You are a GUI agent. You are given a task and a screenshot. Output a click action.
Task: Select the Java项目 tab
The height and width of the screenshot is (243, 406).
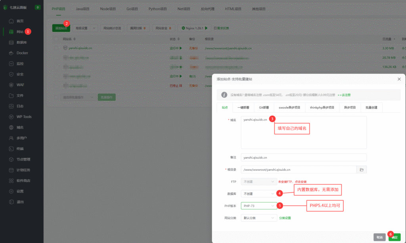[82, 9]
